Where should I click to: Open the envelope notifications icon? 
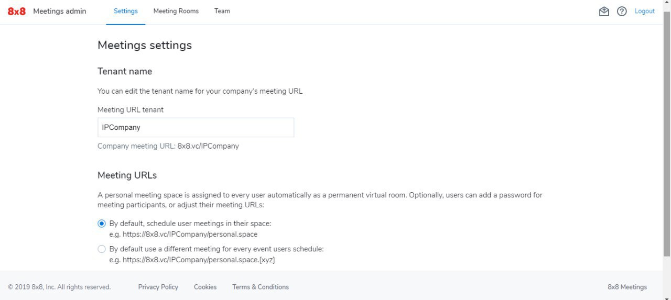604,11
